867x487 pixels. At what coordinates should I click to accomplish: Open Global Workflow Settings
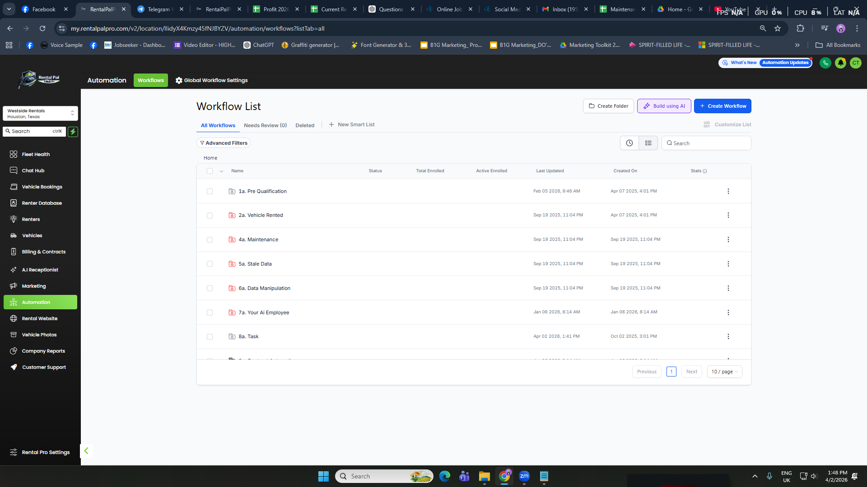pos(212,80)
